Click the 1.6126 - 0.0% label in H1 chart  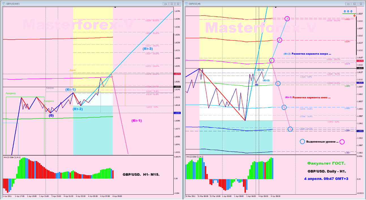coord(306,77)
